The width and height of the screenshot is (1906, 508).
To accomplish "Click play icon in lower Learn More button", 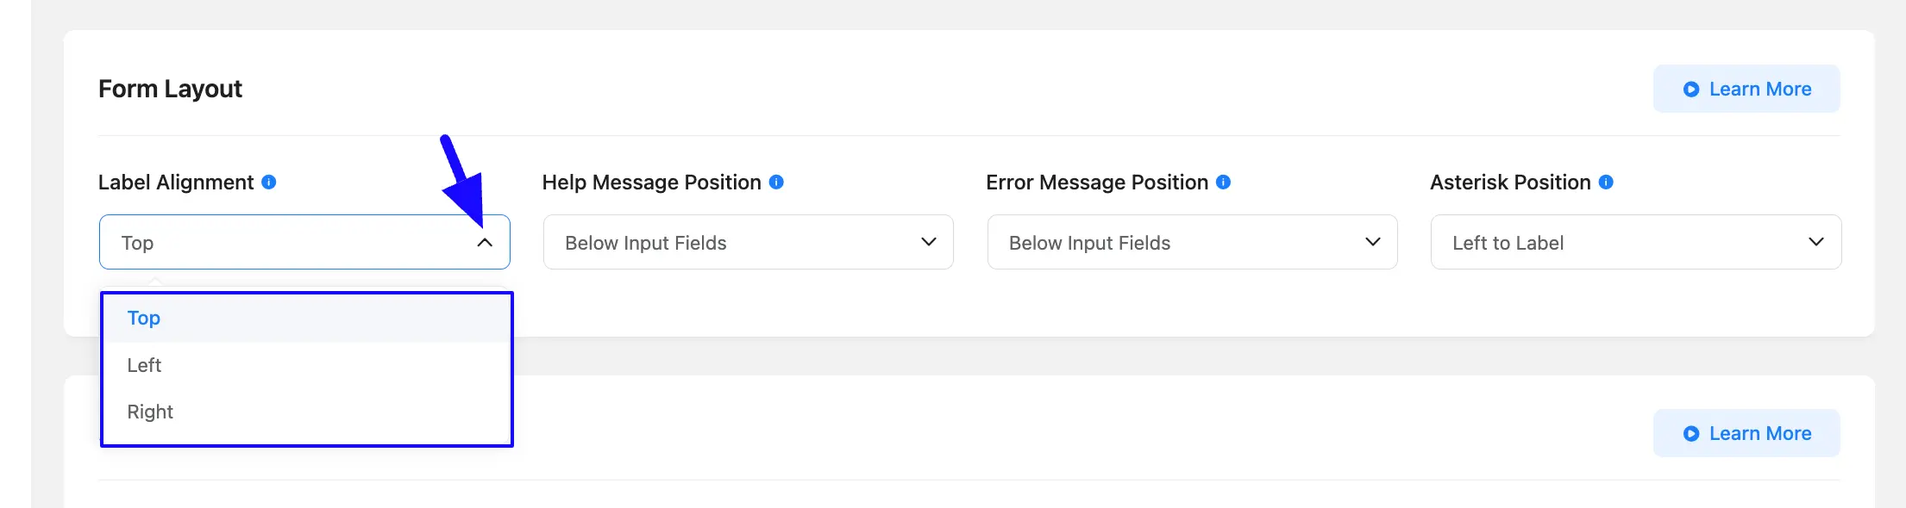I will tap(1691, 434).
